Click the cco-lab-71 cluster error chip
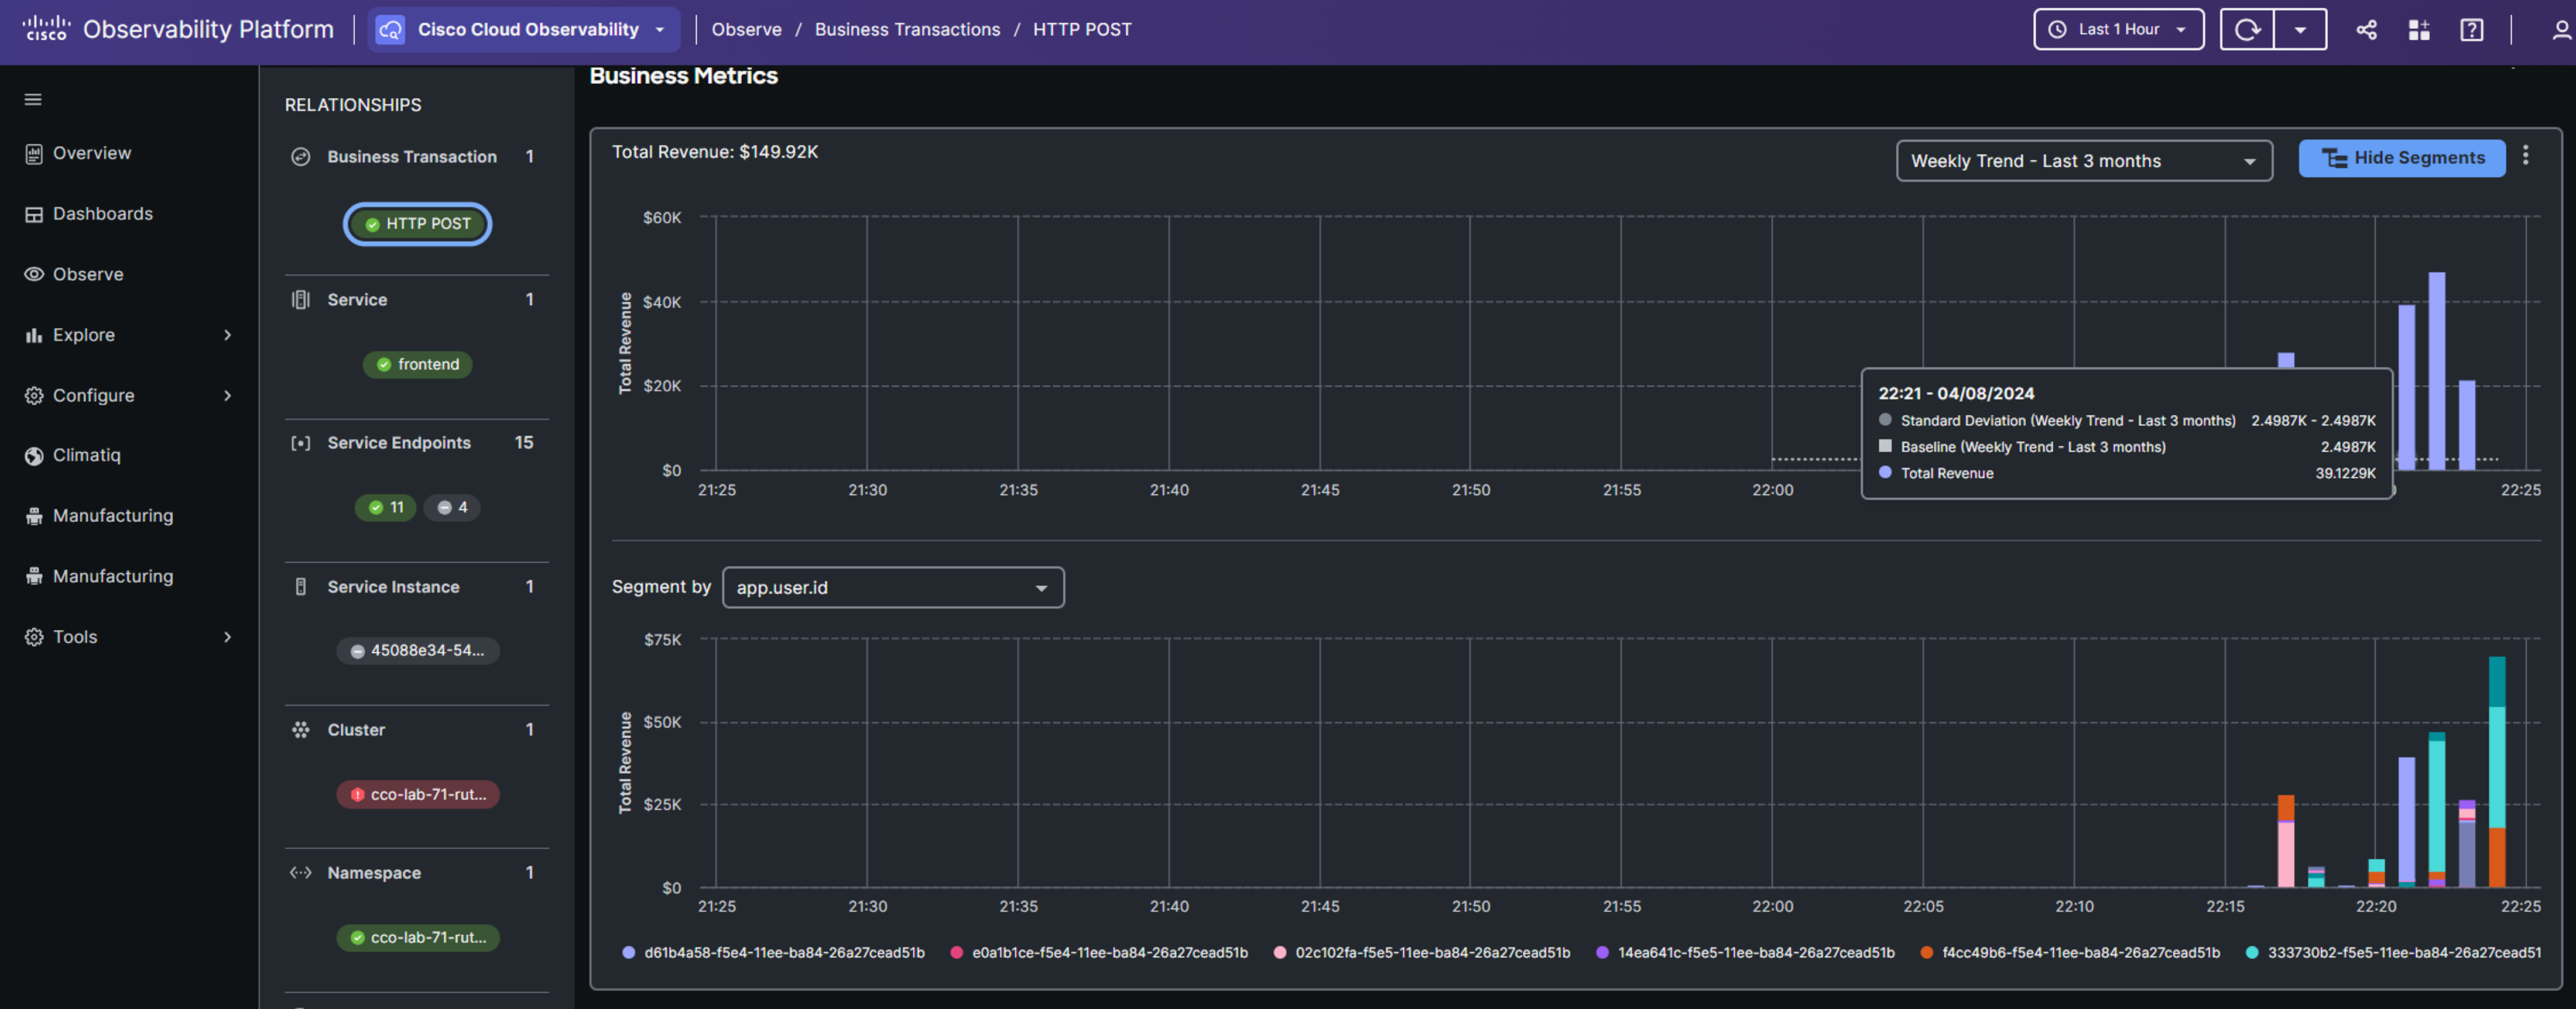This screenshot has height=1009, width=2576. point(417,794)
